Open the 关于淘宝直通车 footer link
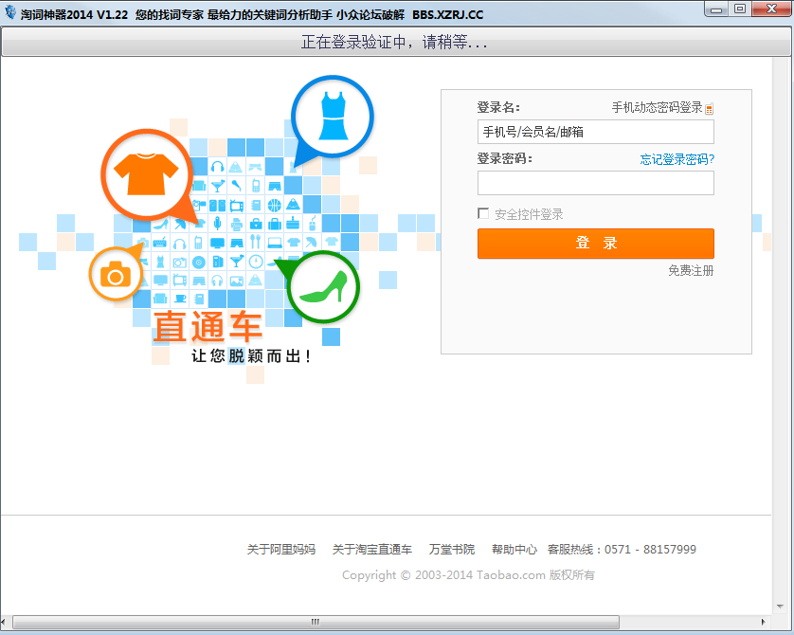Screen dimensions: 794x635 371,550
